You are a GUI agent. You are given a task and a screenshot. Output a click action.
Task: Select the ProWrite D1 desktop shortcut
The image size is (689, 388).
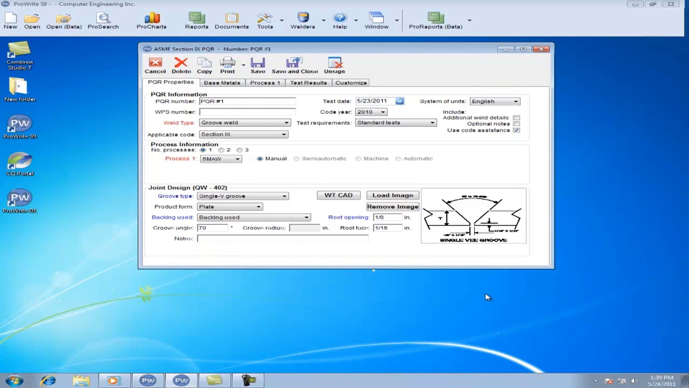click(x=20, y=201)
